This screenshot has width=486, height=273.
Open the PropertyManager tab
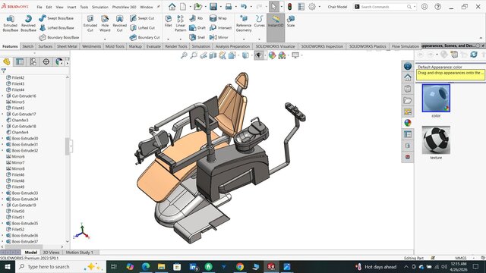20,61
